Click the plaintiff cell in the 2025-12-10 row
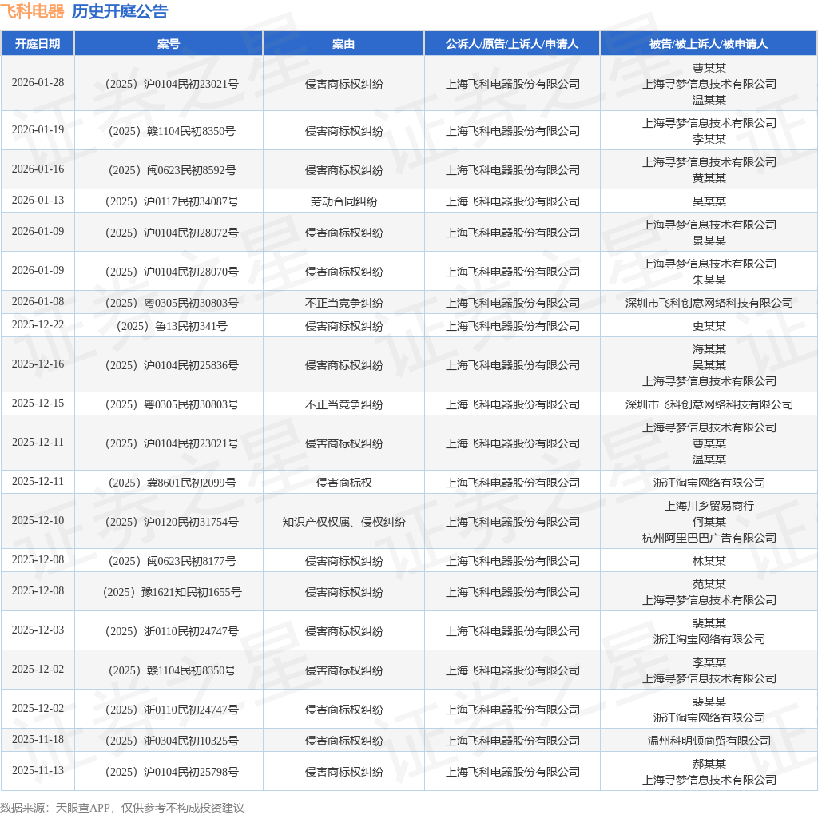The image size is (818, 815). point(512,522)
